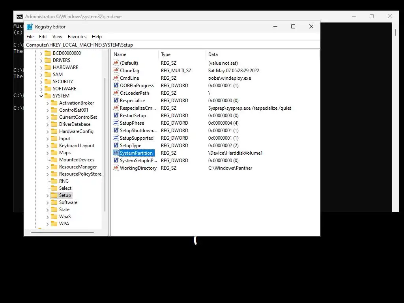Click data "Sat May 07 05:28:29 2022"
The width and height of the screenshot is (404, 303).
234,70
